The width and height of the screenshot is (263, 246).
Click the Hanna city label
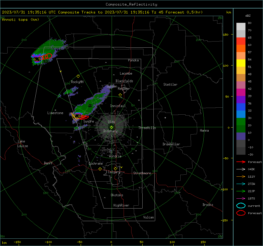point(204,130)
